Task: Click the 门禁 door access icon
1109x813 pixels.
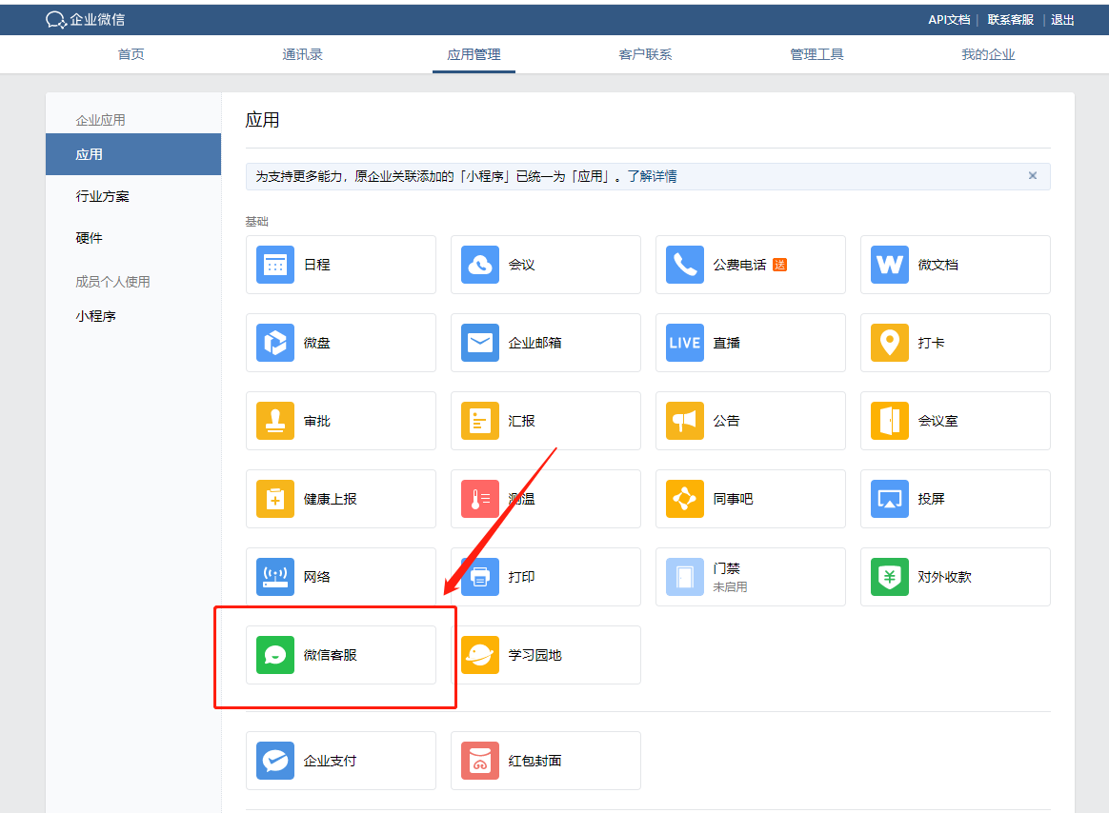Action: (x=685, y=577)
